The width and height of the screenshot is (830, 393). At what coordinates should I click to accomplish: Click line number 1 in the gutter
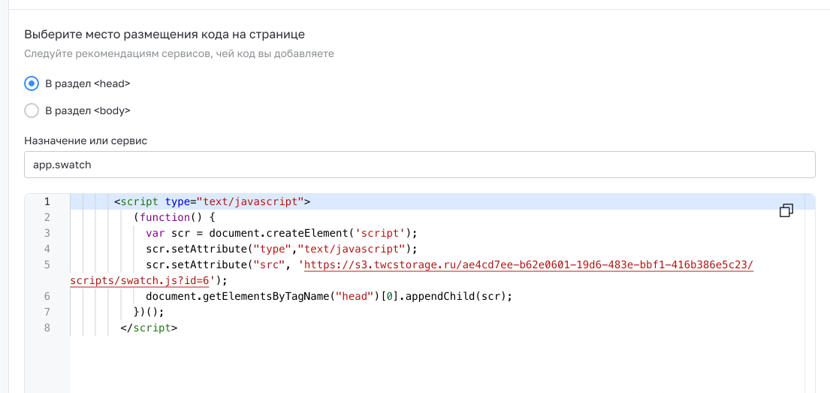[47, 201]
